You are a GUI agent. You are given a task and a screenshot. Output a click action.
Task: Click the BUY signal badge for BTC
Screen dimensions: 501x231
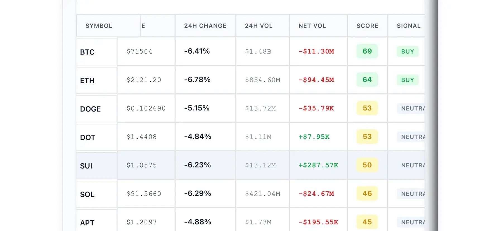click(407, 52)
